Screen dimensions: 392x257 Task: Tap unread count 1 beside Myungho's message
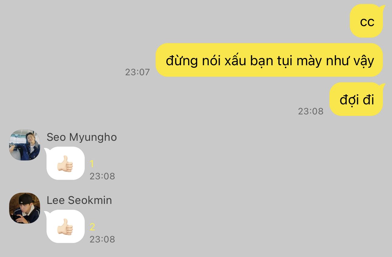92,164
